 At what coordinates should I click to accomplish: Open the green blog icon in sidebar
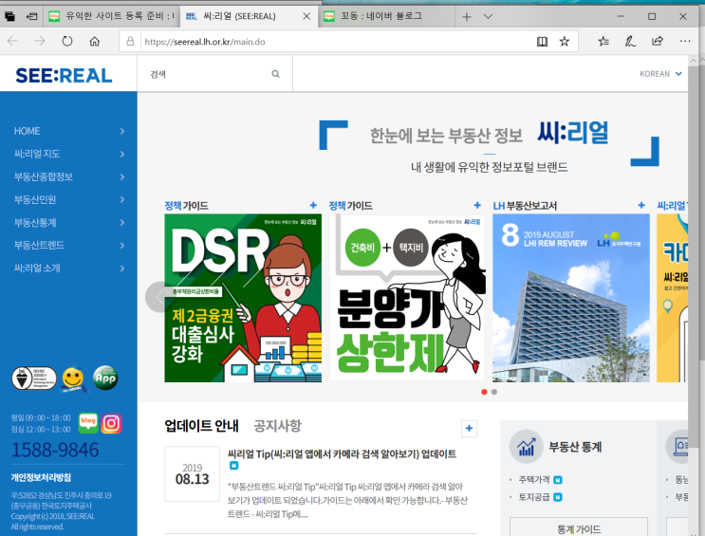coord(88,423)
